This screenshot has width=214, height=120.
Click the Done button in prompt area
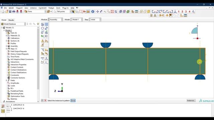coord(73,101)
